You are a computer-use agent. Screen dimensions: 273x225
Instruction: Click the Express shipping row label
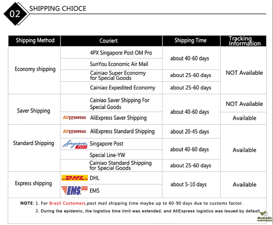click(33, 183)
